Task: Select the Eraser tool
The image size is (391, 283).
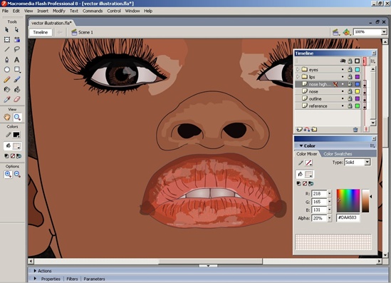Action: pyautogui.click(x=16, y=99)
